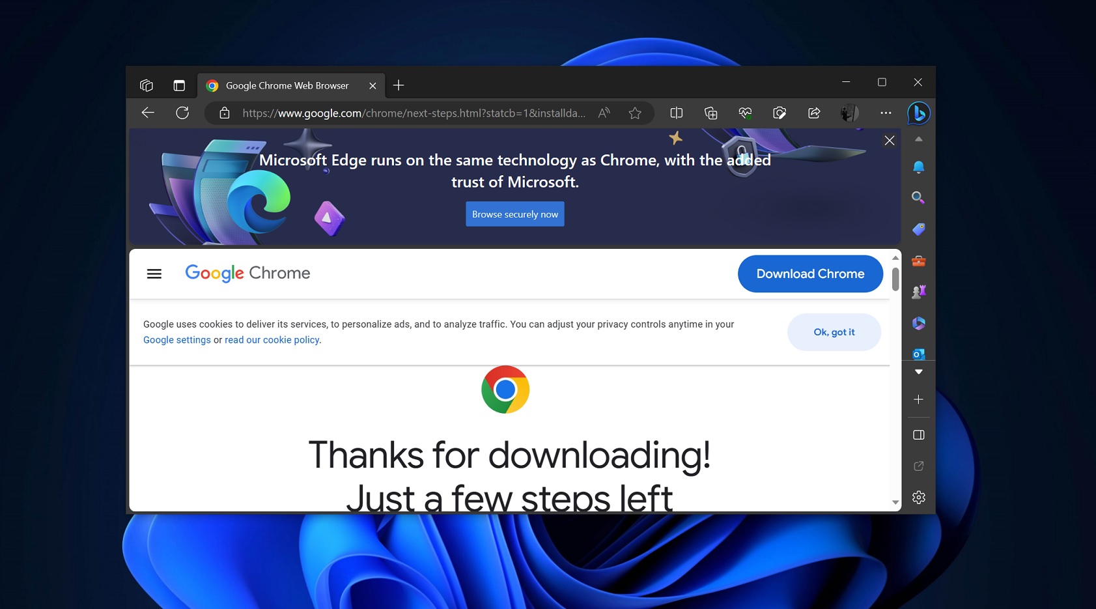Check Browser Essentials health icon
Screen dimensions: 1096x609
click(745, 113)
